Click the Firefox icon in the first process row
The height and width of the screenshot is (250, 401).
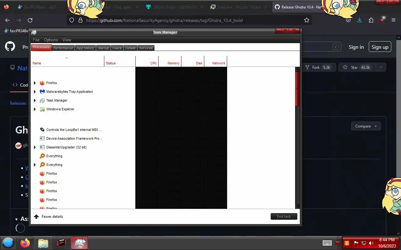tap(42, 83)
